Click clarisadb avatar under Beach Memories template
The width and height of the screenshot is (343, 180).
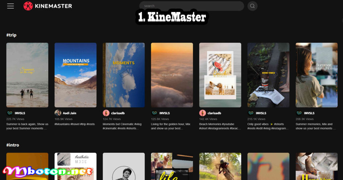click(x=203, y=113)
